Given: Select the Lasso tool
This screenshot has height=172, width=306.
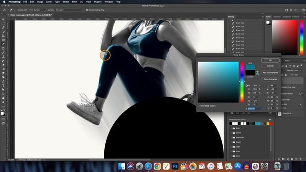Looking at the screenshot, I should click(x=3, y=28).
